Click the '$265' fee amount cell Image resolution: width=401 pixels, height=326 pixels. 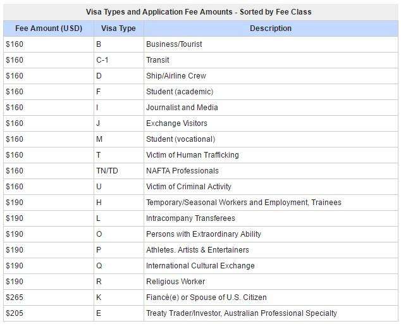[x=49, y=298]
